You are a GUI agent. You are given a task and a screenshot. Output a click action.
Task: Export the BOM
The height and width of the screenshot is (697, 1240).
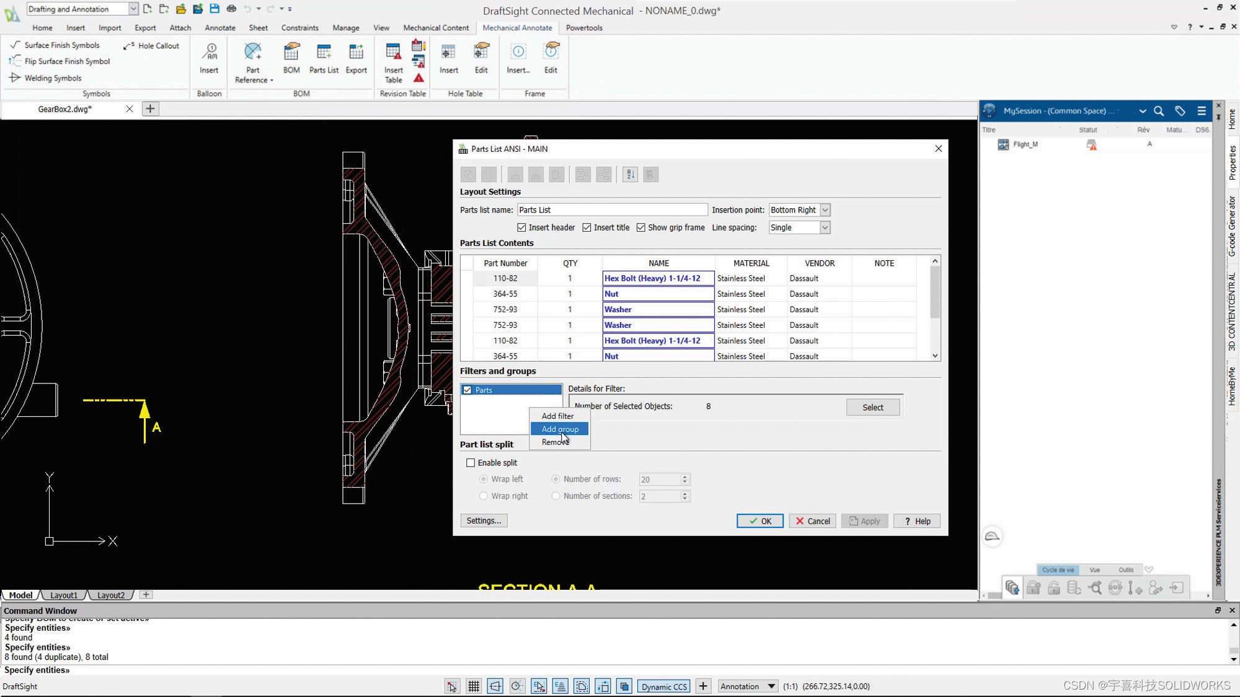(x=356, y=59)
